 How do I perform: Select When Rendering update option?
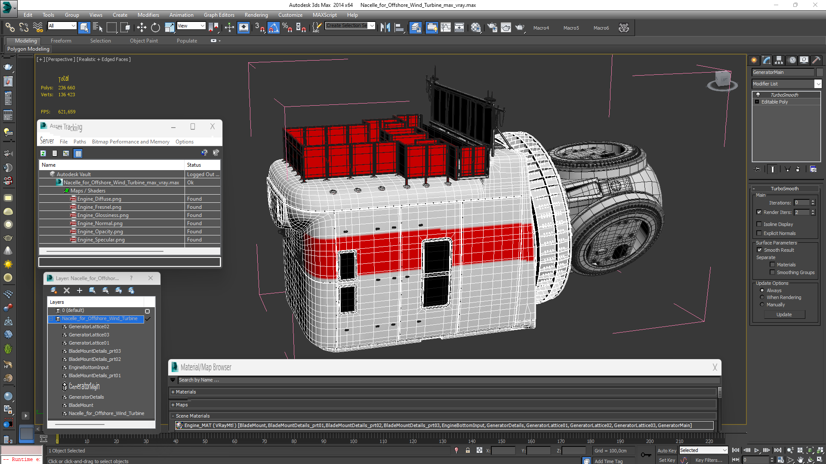762,297
